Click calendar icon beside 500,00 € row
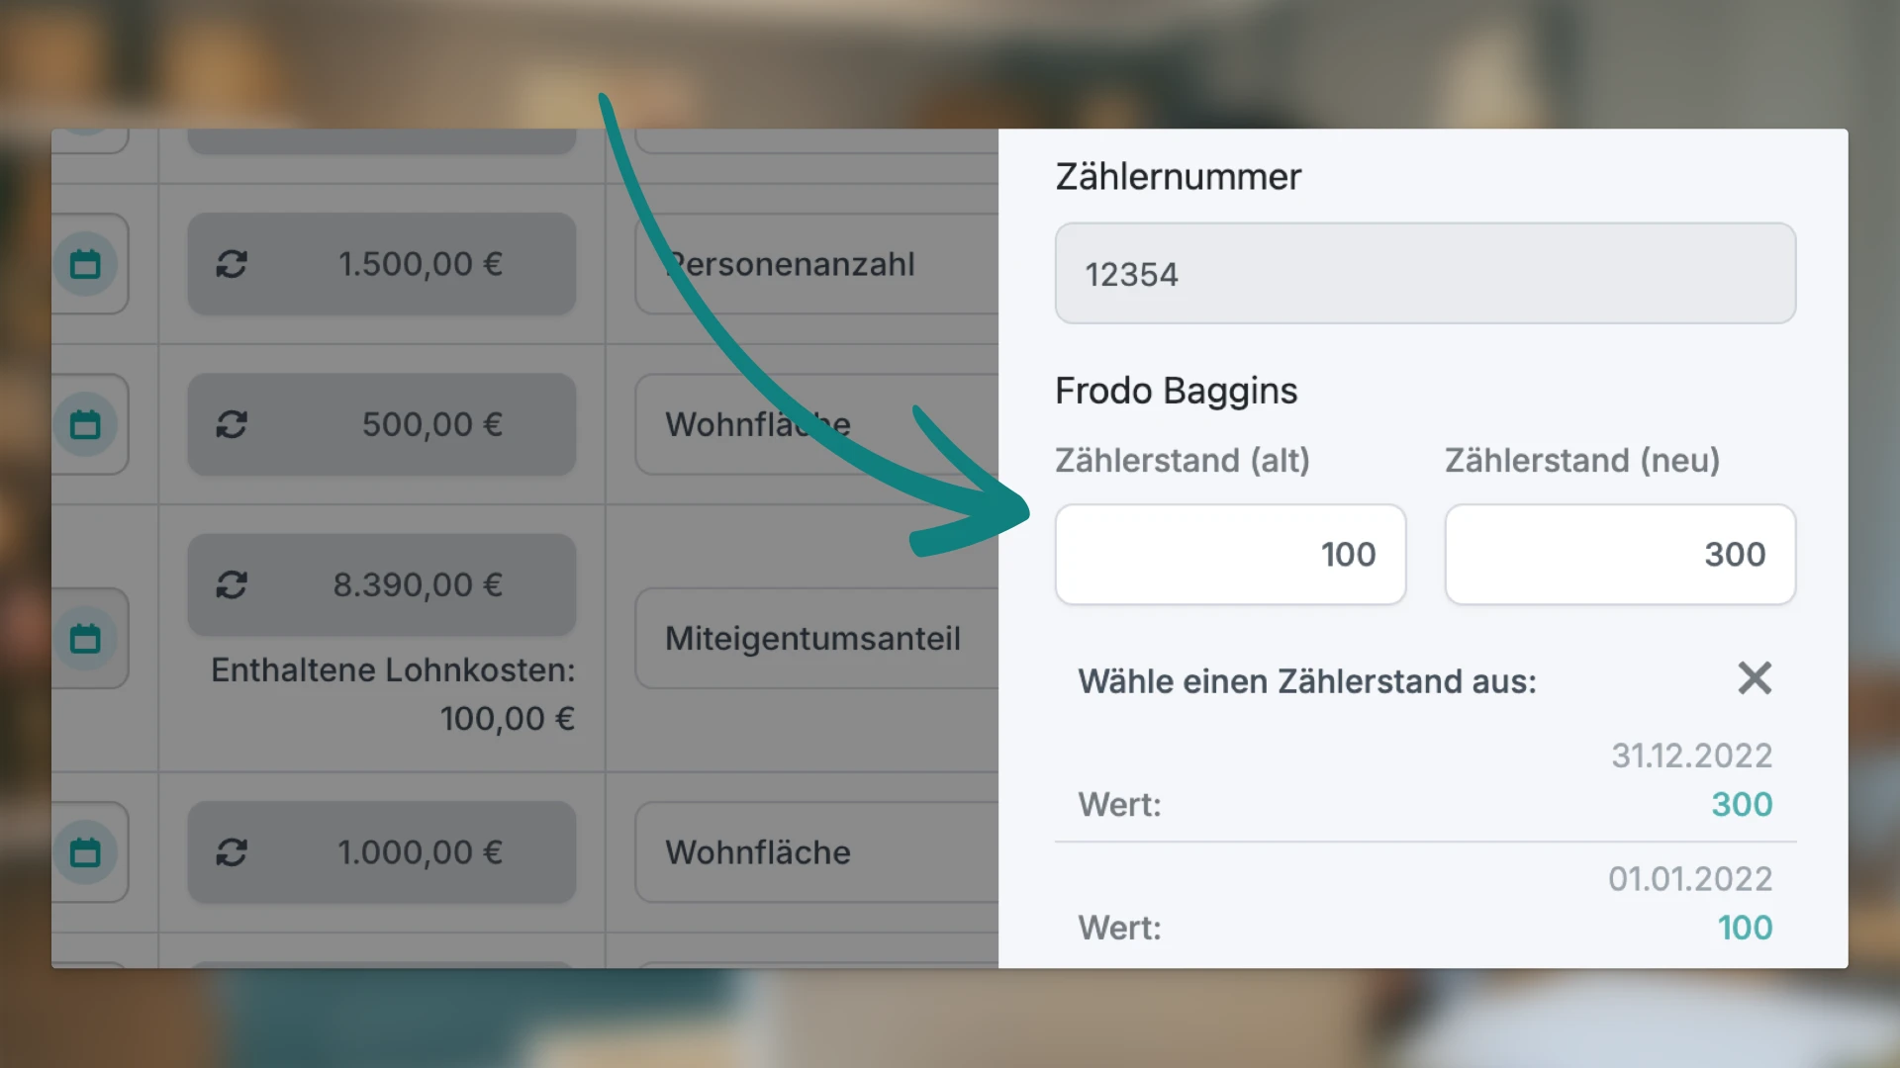Viewport: 1900px width, 1068px height. 85,424
